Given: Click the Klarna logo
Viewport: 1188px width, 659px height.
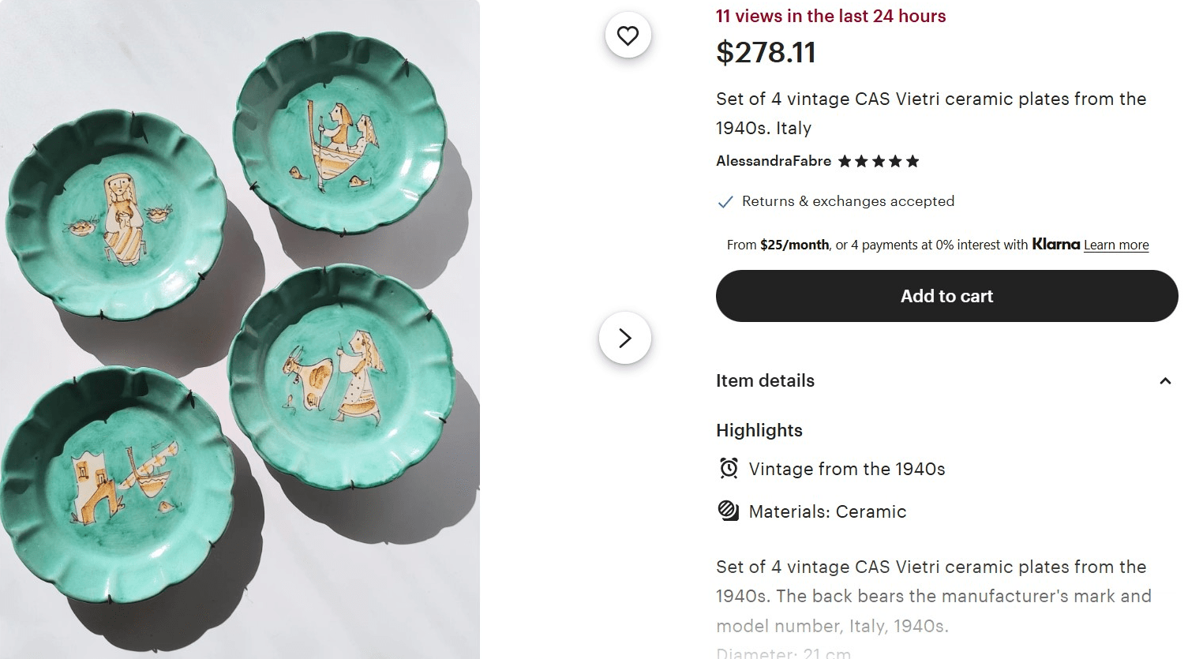Looking at the screenshot, I should tap(1056, 245).
